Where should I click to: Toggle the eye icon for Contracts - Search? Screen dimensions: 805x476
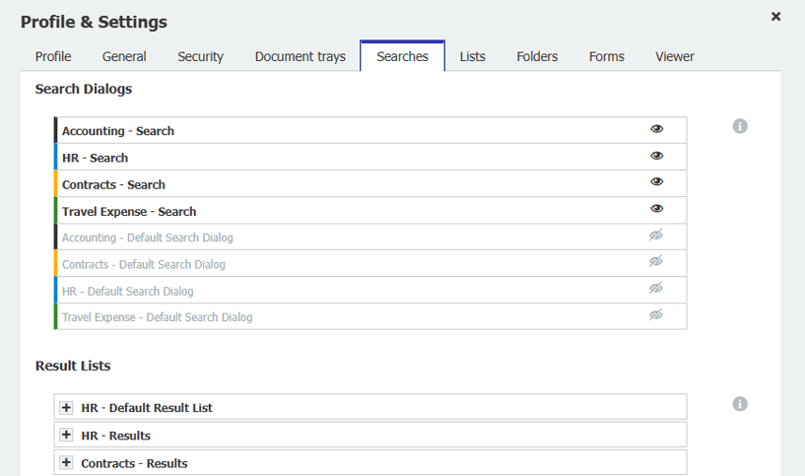[656, 182]
